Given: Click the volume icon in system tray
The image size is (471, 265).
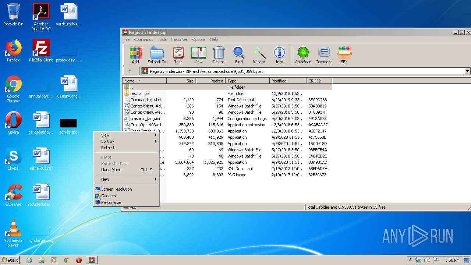Looking at the screenshot, I should (x=427, y=260).
